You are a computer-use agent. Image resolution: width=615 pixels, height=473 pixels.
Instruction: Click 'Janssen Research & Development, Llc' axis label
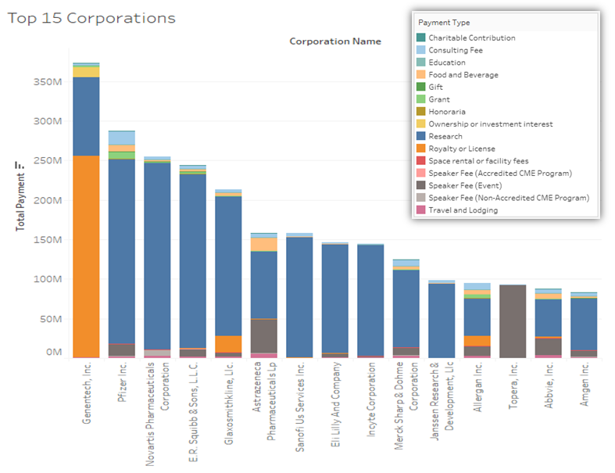coord(442,401)
